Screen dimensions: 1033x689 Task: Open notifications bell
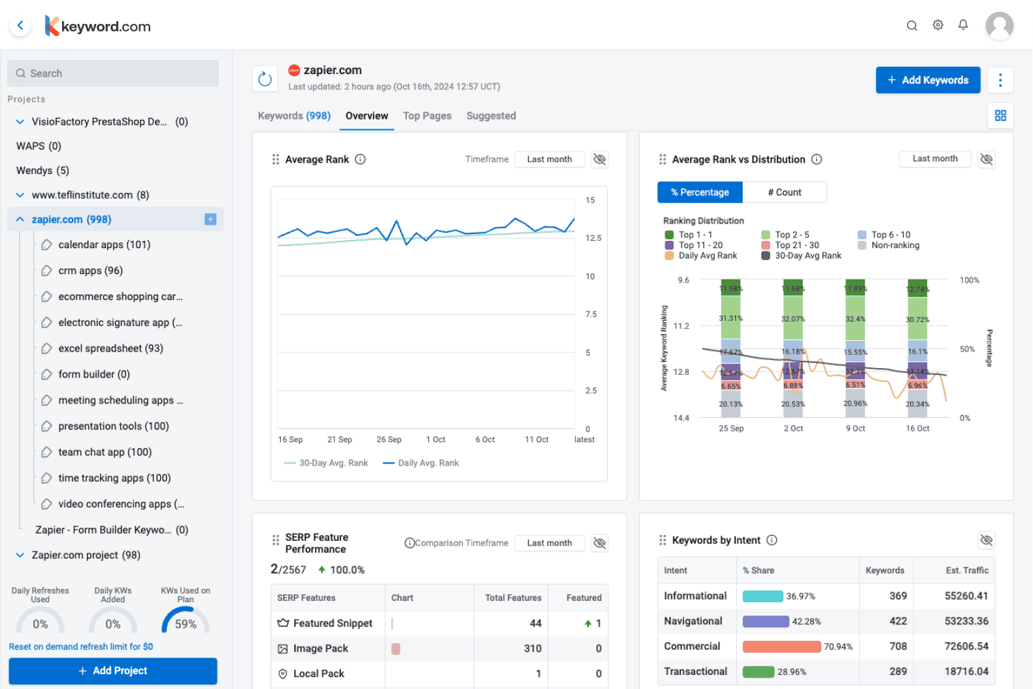(963, 25)
